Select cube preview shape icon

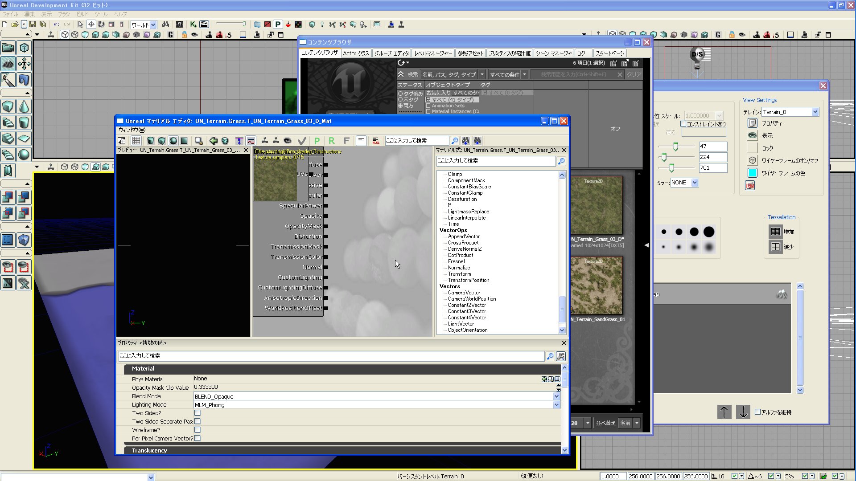point(162,141)
